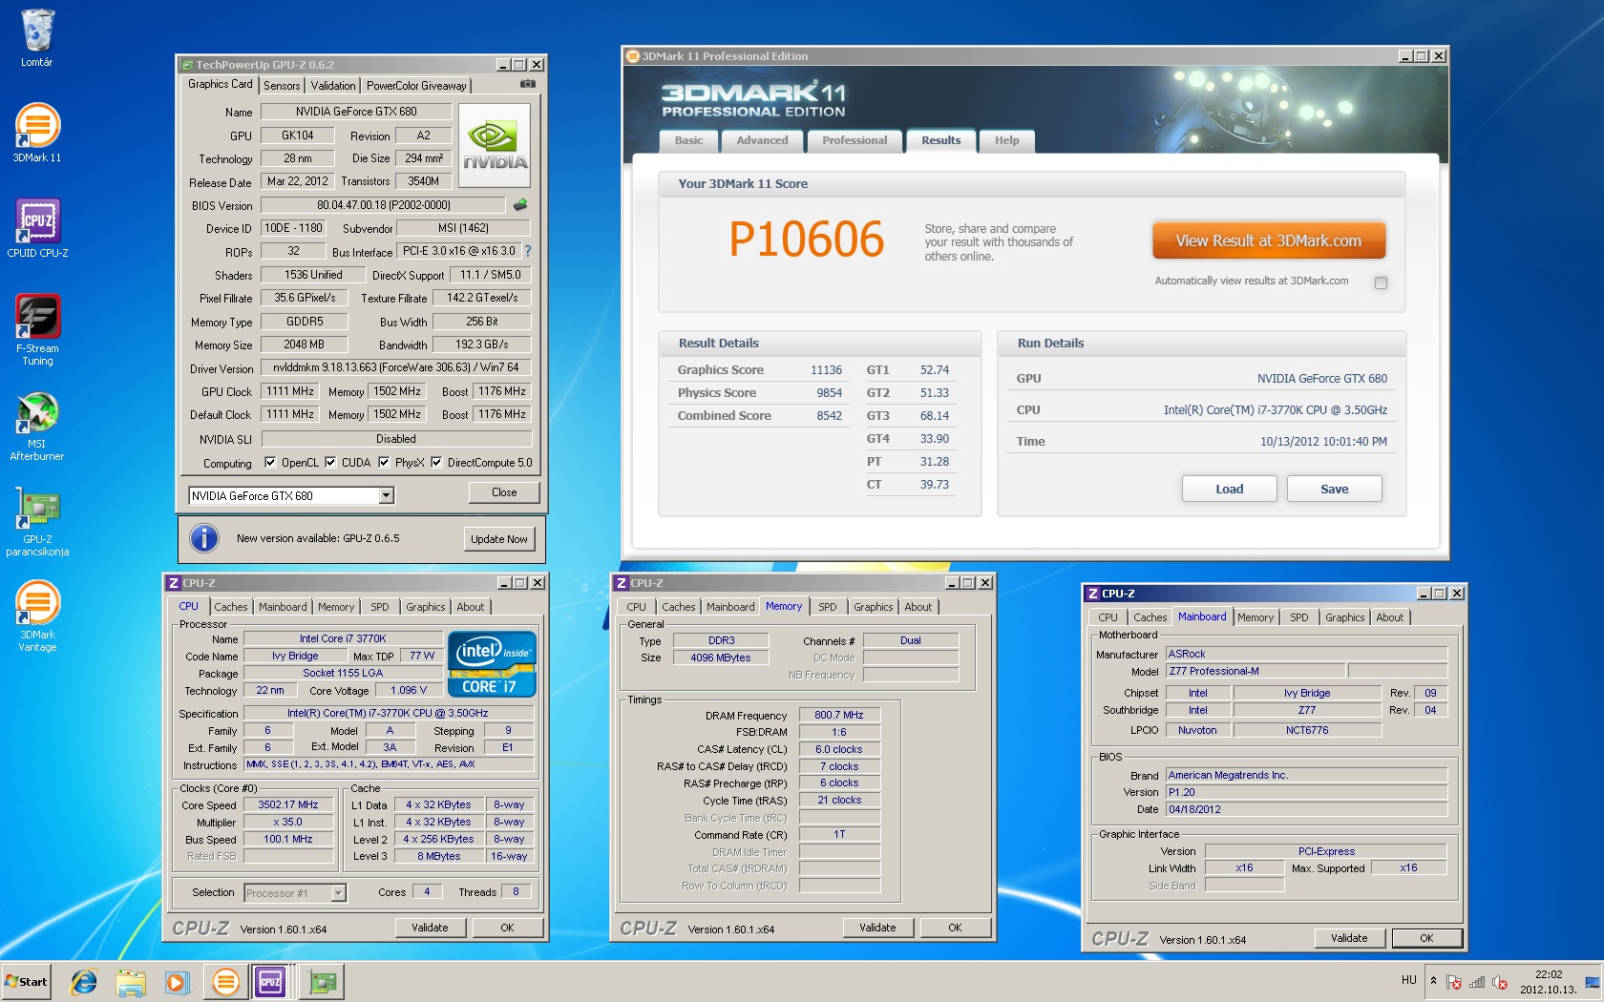
Task: Click Update Now in GPU-Z
Action: pyautogui.click(x=498, y=539)
